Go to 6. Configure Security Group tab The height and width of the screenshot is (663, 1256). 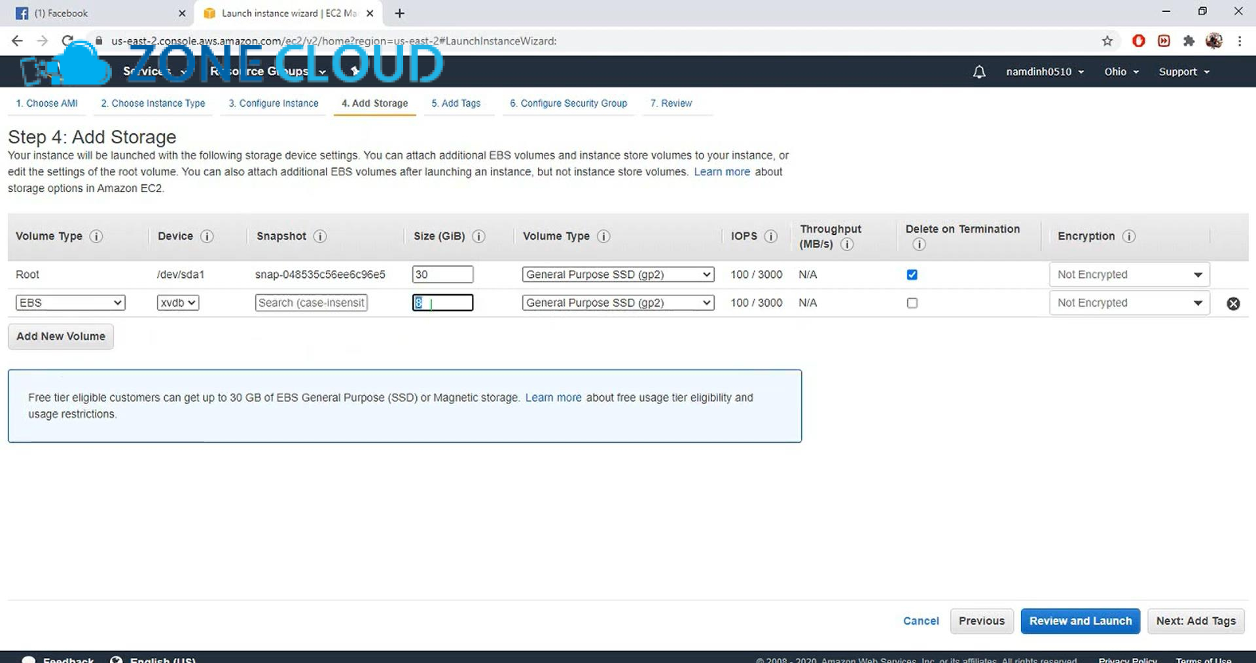568,103
